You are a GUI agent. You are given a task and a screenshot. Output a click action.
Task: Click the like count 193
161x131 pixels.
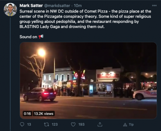point(82,125)
